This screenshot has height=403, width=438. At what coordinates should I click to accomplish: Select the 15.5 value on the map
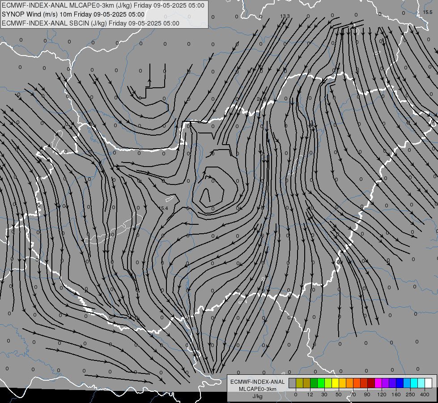pos(428,12)
